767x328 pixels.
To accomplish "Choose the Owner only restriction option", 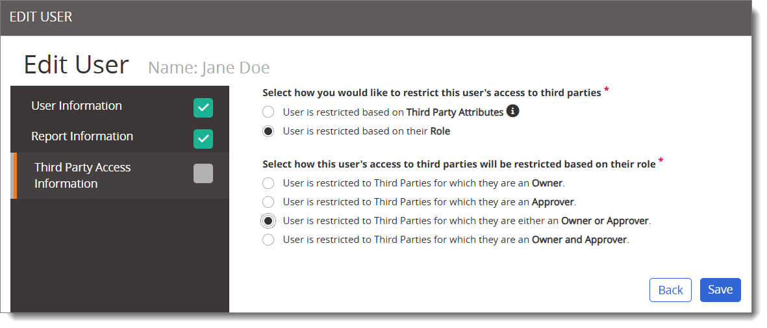I will point(268,183).
